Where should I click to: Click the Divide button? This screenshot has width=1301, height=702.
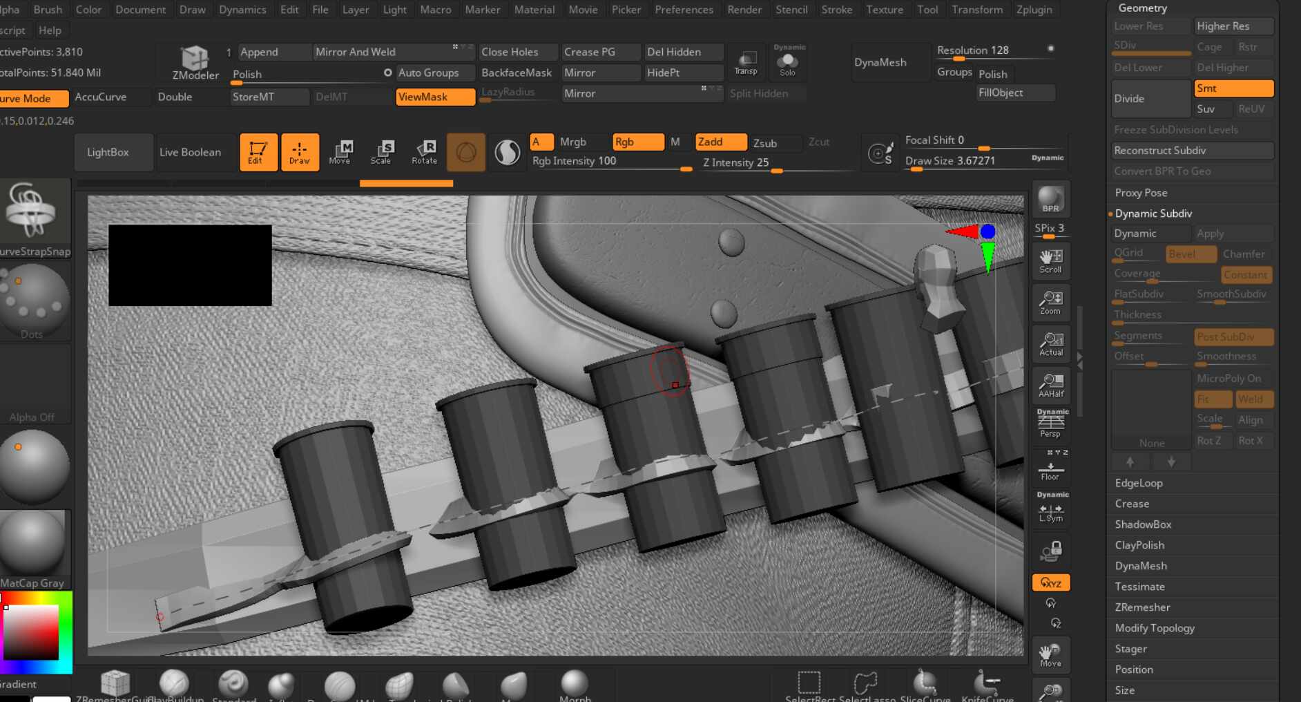click(1150, 99)
